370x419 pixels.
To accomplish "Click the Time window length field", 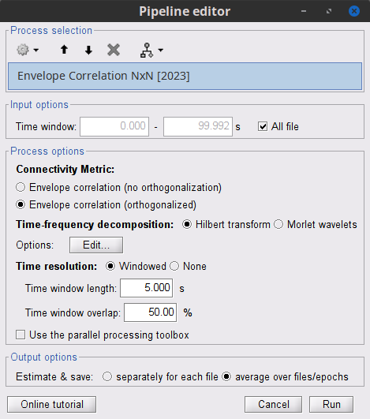I will coord(147,288).
